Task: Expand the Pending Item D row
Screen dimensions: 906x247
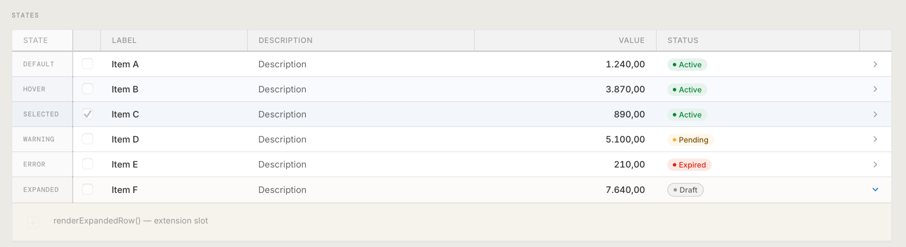Action: (875, 139)
